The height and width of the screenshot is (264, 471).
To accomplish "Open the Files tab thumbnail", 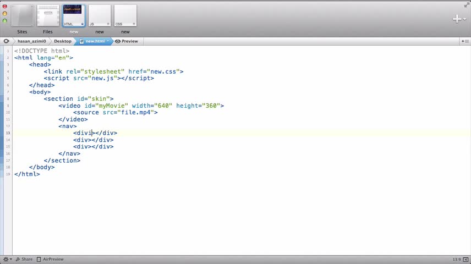I will coord(48,15).
